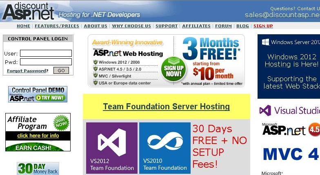Click 'MVC / Silverlight' feature text
The width and height of the screenshot is (320, 175).
[x=115, y=76]
